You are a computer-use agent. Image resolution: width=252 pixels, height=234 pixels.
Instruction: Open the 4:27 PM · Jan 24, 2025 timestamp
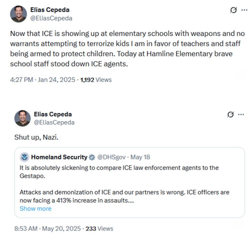coord(43,80)
